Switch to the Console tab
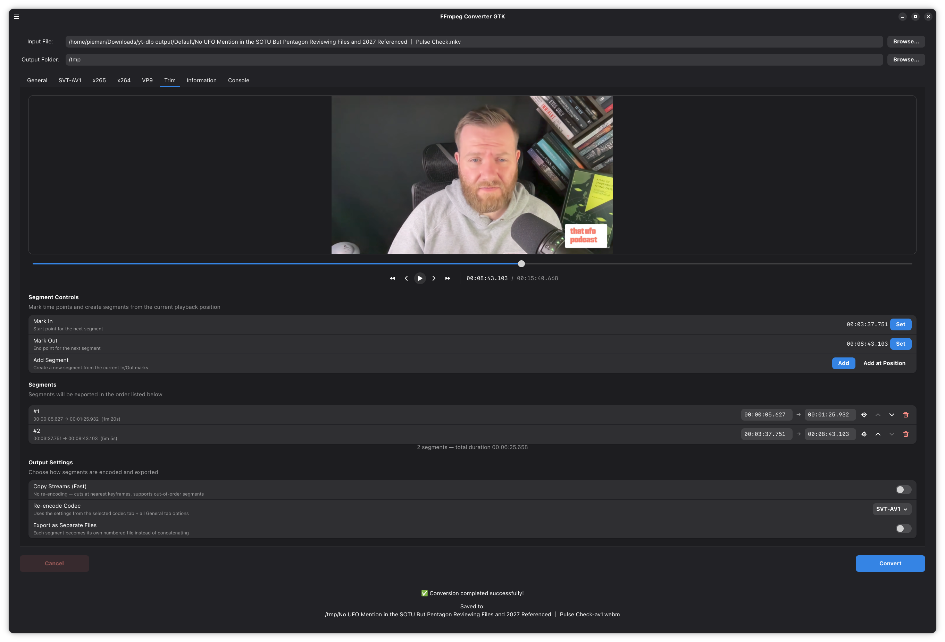 tap(238, 81)
